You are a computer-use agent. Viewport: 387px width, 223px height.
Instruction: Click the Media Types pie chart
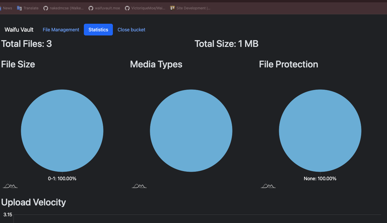tap(191, 131)
